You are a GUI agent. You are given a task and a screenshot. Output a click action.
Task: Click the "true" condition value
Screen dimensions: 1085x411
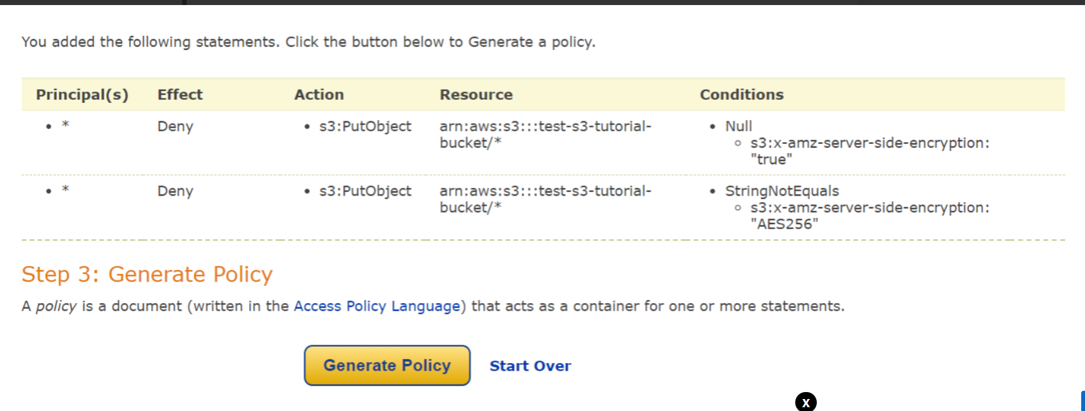point(771,160)
